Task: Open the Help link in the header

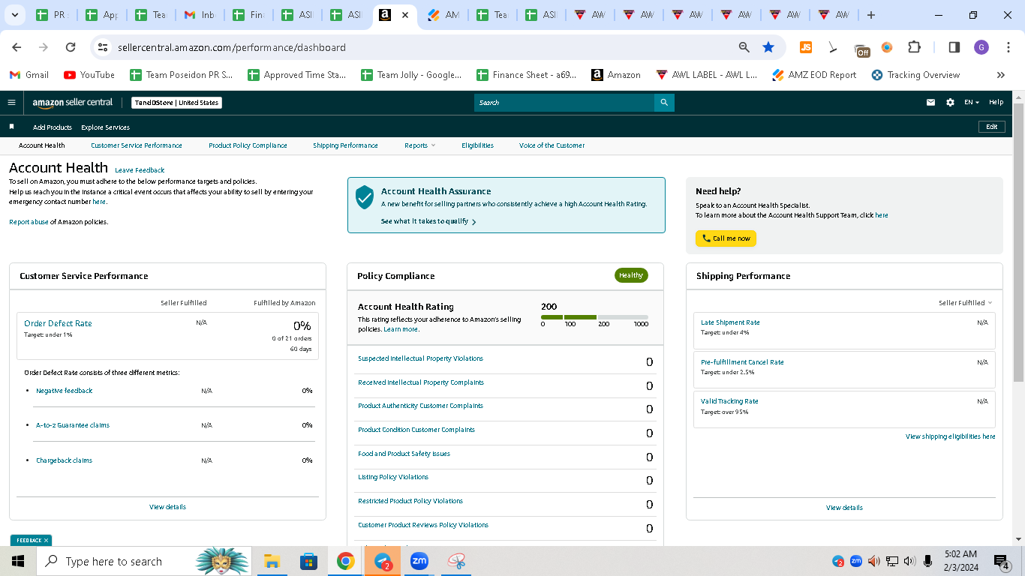Action: tap(996, 102)
